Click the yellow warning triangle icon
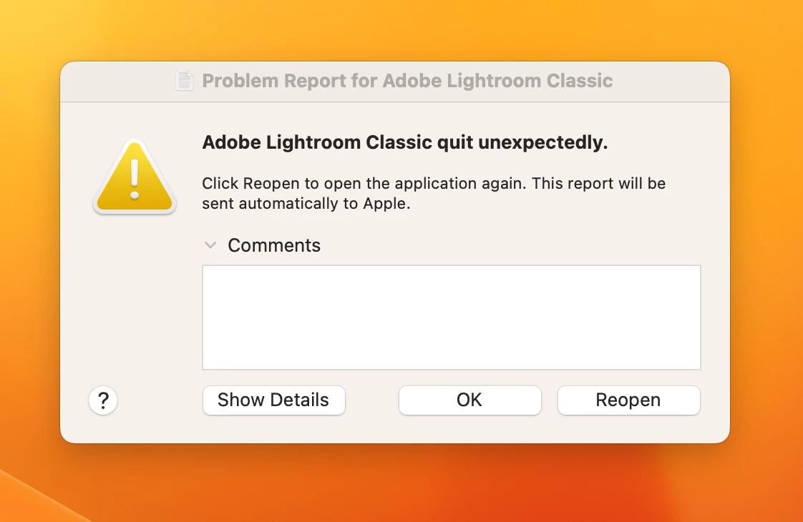The height and width of the screenshot is (522, 803). (135, 177)
